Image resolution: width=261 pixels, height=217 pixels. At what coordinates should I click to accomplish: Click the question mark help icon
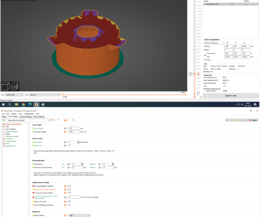pyautogui.click(x=58, y=120)
